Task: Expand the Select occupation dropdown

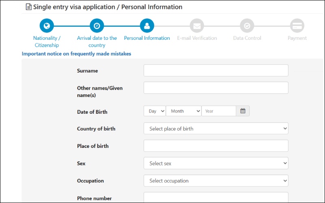Action: (216, 181)
